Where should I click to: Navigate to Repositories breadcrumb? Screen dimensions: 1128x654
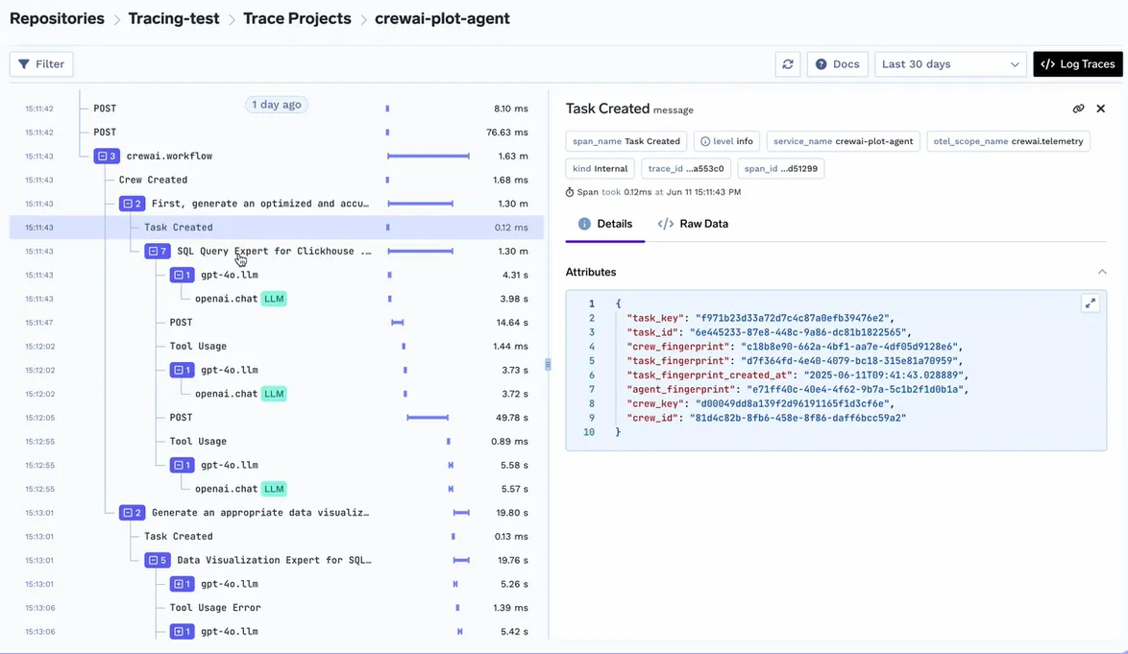click(x=57, y=17)
